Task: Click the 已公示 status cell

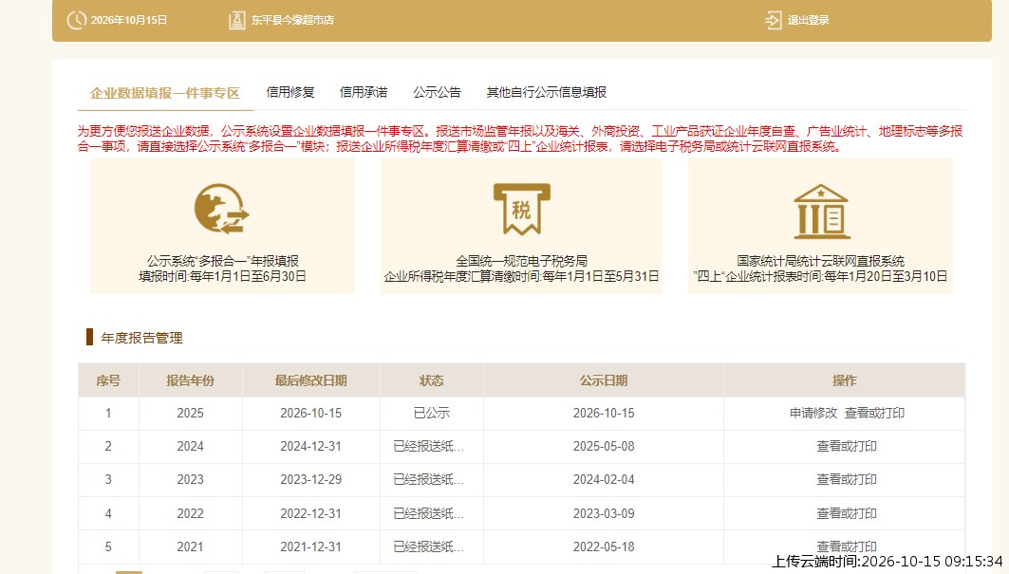Action: coord(431,413)
